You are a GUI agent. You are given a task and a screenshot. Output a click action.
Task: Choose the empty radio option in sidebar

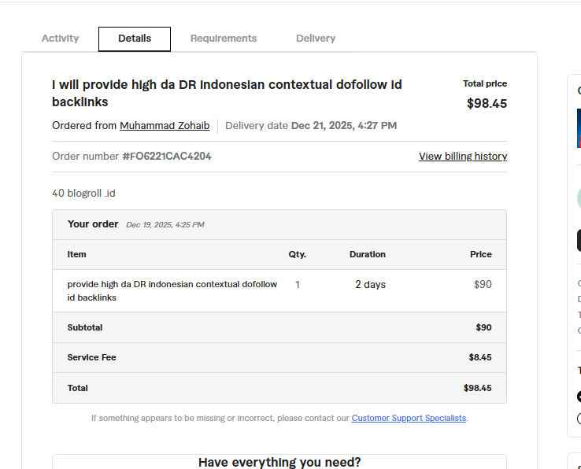(579, 418)
